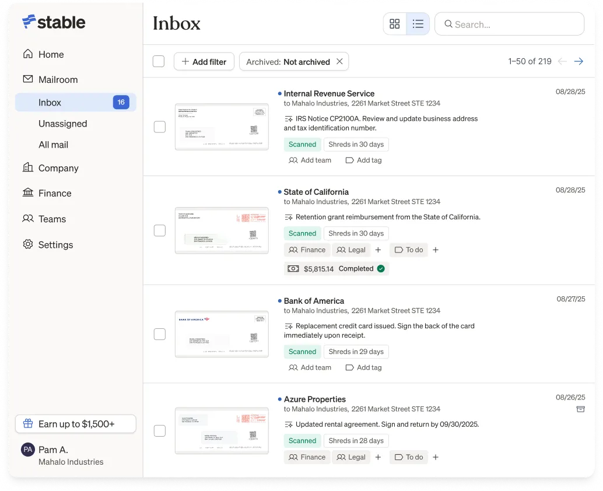This screenshot has height=491, width=603.
Task: Add another team to Azure Properties mail
Action: click(378, 457)
